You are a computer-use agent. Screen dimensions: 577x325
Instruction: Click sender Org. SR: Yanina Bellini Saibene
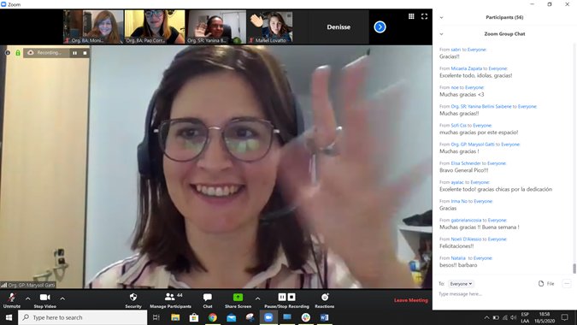481,106
